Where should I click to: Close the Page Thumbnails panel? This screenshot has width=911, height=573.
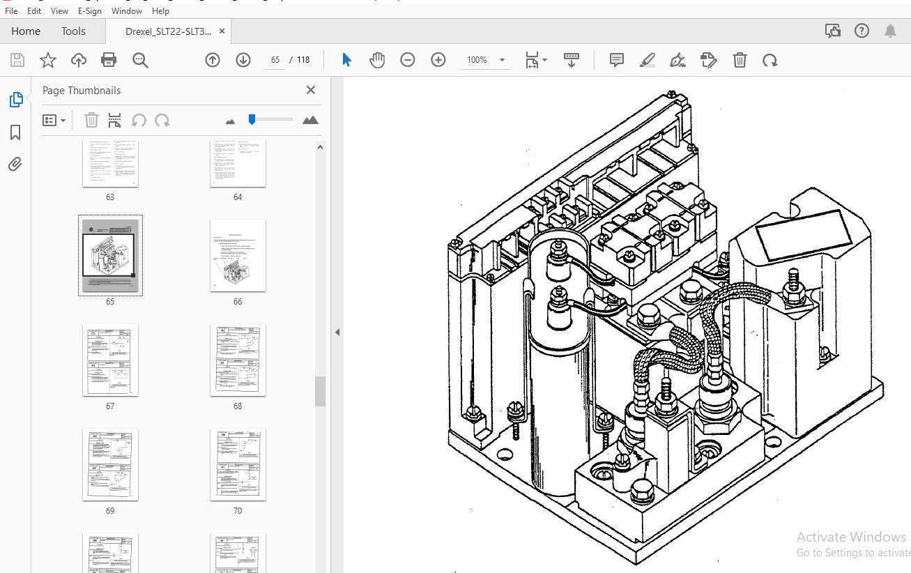pos(311,90)
